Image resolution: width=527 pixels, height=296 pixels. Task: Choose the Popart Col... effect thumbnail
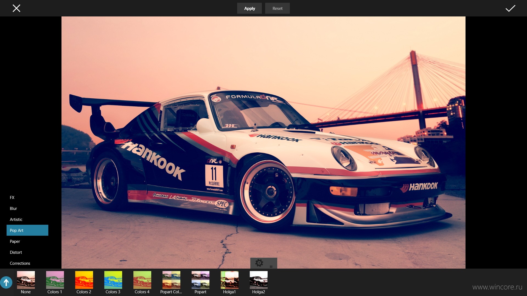[x=171, y=280]
